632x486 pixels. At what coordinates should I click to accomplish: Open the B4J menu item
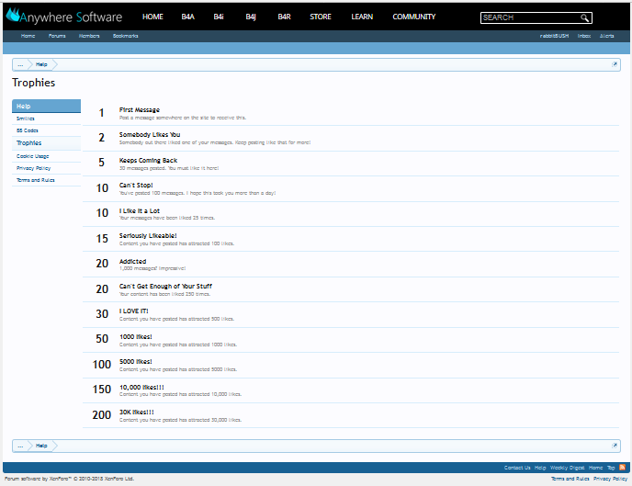tap(251, 17)
